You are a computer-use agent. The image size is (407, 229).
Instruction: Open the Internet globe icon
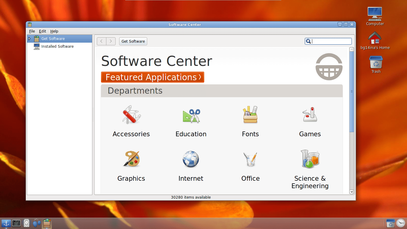pos(191,159)
